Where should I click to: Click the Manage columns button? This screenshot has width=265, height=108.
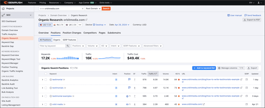pos(231,68)
